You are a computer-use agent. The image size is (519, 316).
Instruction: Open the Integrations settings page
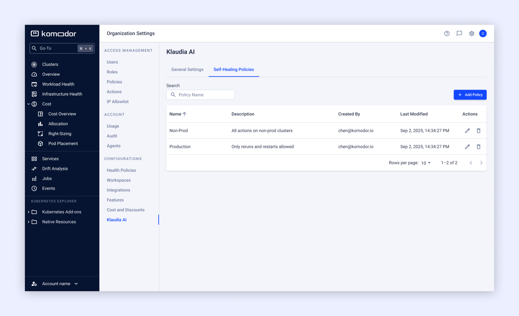[x=119, y=190]
